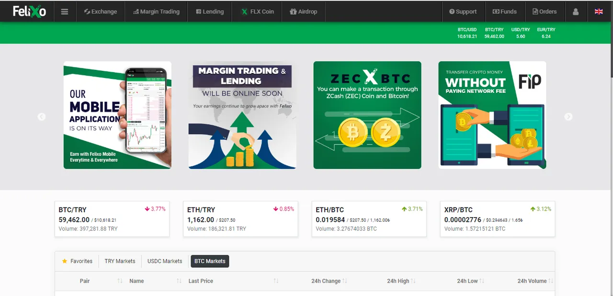
Task: Show next carousel banner
Action: (x=568, y=117)
